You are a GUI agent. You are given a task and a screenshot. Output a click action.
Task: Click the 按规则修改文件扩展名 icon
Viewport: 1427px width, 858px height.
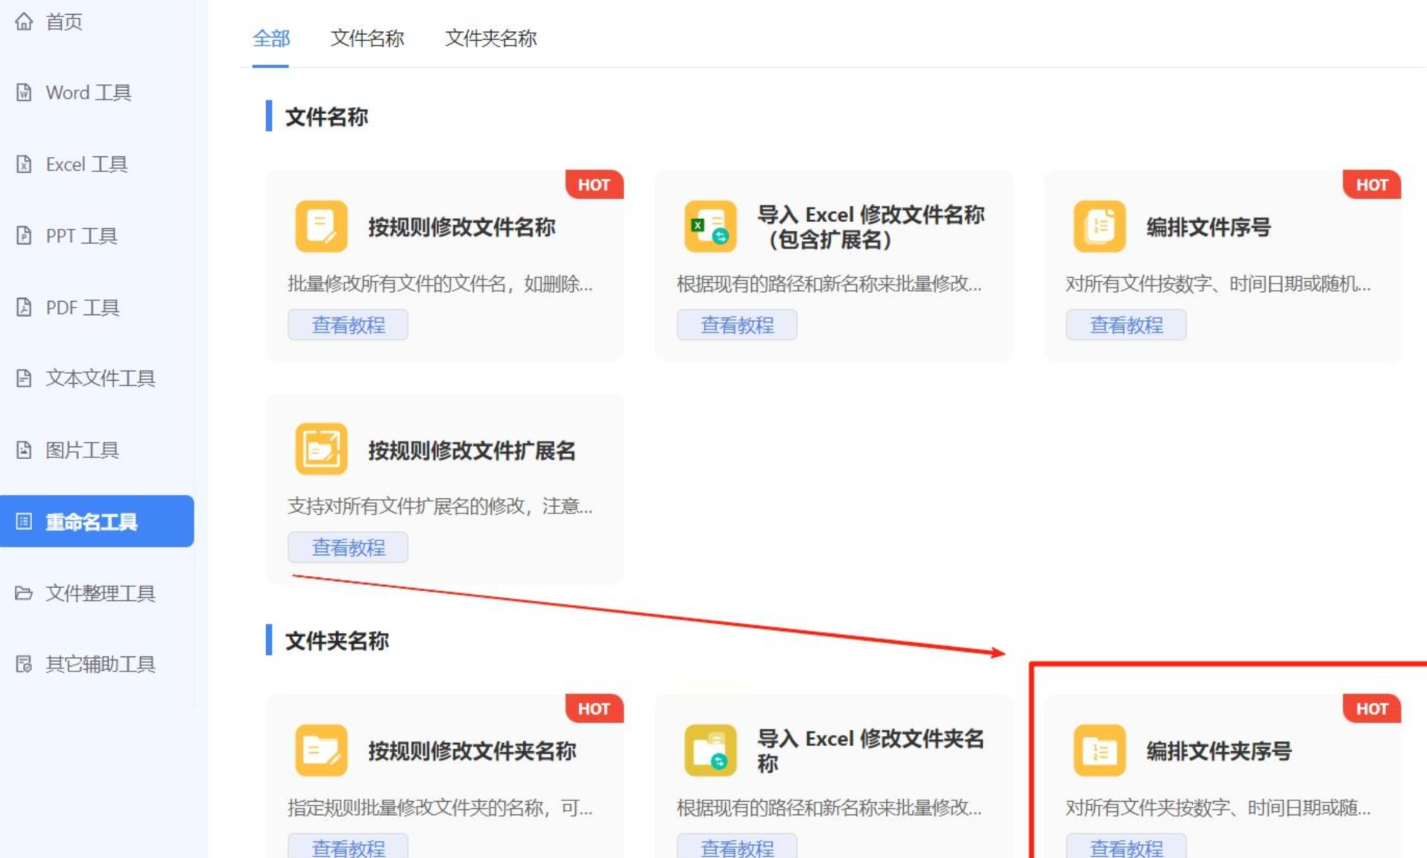321,449
